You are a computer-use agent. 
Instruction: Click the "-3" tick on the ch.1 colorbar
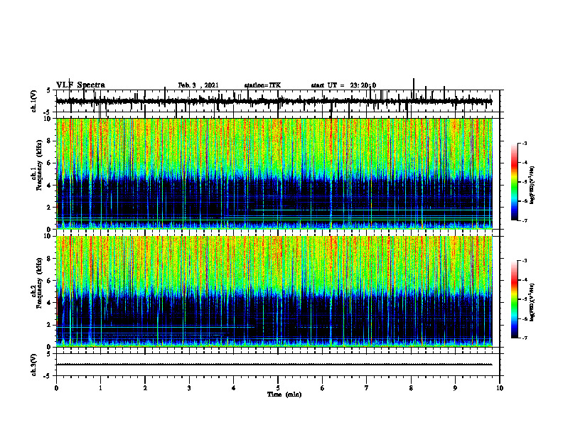click(524, 144)
